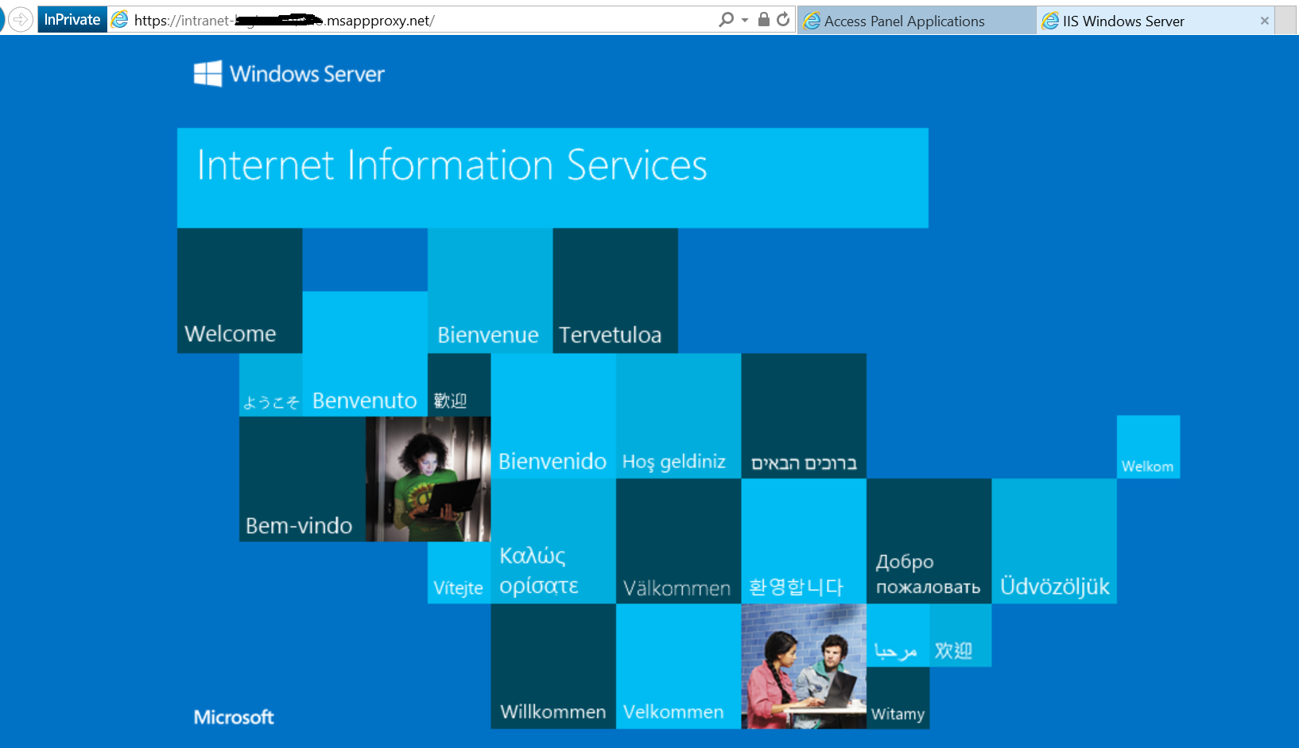Open the address bar dropdown arrow
The width and height of the screenshot is (1299, 748).
pos(745,20)
